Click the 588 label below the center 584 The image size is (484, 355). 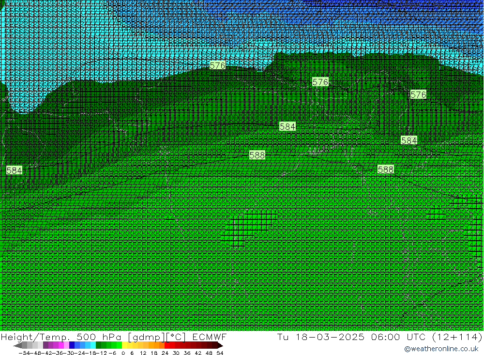257,155
